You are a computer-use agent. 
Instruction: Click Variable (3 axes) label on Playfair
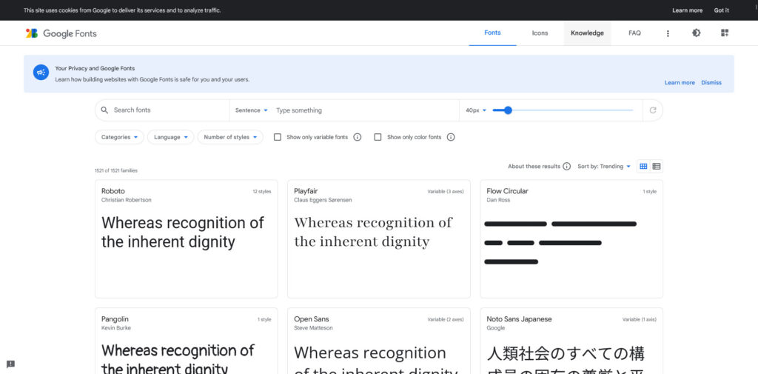445,192
